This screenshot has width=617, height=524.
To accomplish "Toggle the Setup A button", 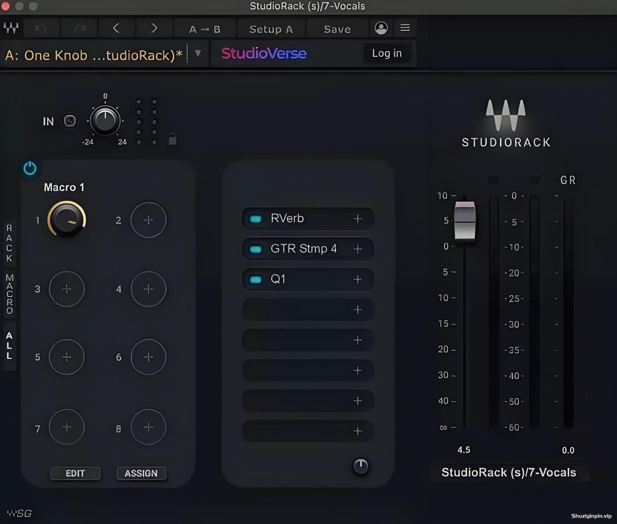I will (271, 29).
